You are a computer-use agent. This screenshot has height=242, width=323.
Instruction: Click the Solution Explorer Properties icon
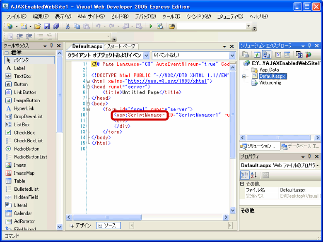[246, 55]
